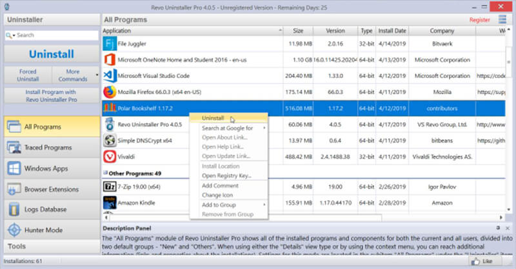Click the Amazon Kindle icon
The width and height of the screenshot is (516, 269).
110,203
